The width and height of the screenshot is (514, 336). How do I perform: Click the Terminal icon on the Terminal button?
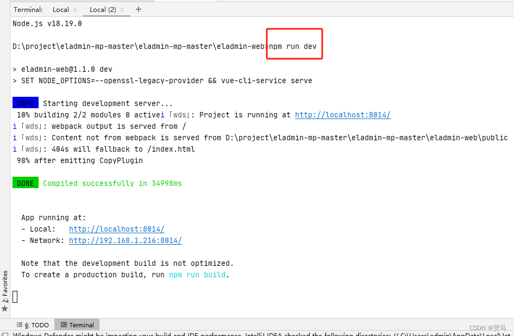coord(64,325)
